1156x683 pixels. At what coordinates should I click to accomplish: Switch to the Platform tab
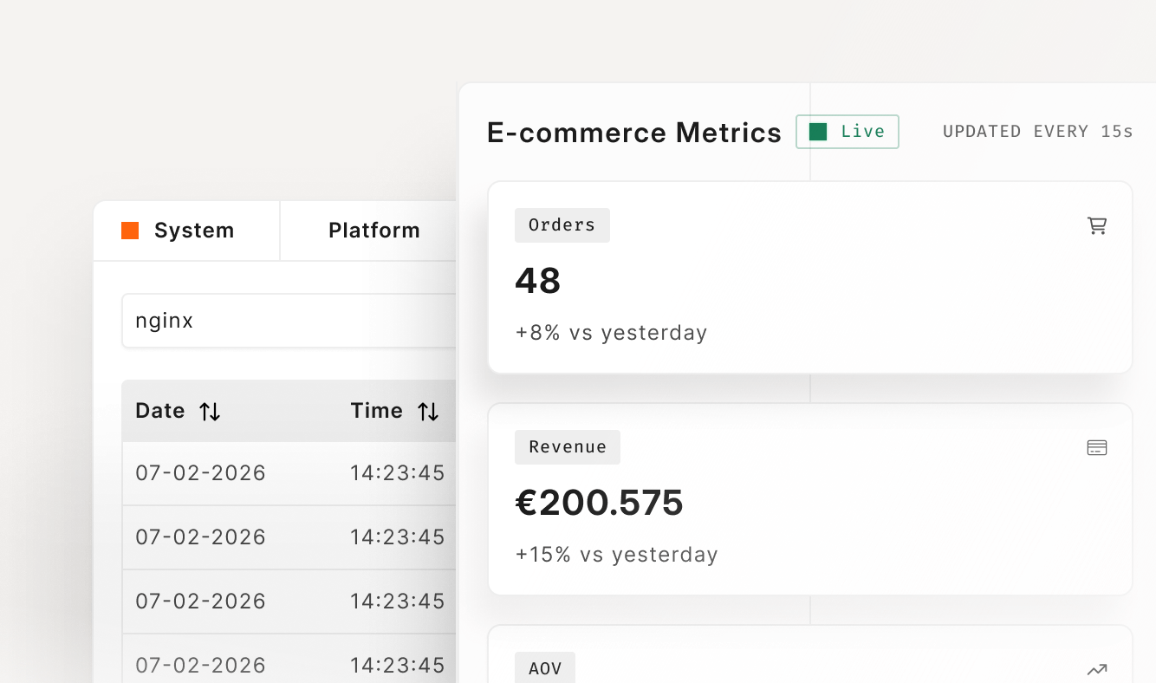point(369,231)
